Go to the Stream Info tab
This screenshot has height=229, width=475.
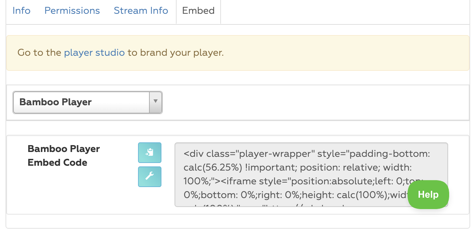[x=141, y=11]
